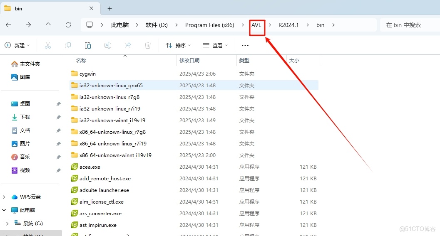
Task: Open the 新建 dropdown menu
Action: click(x=17, y=45)
